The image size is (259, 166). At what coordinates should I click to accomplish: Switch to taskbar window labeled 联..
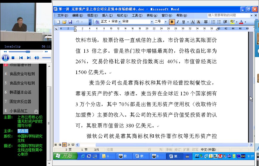pos(140,156)
